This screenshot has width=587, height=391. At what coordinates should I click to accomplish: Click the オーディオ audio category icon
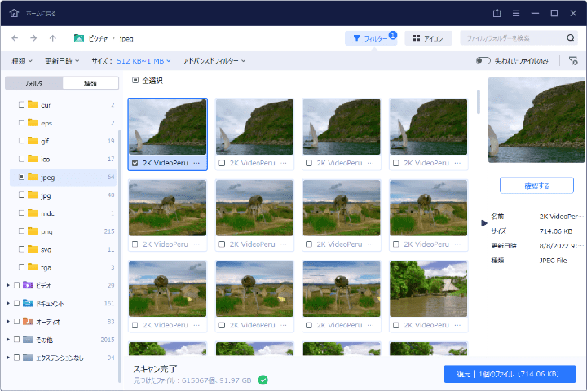click(28, 321)
